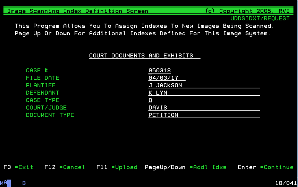298x187 pixels.
Task: Click the MA status indicator in status bar
Action: 4,183
